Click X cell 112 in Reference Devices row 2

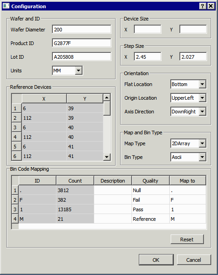[x=44, y=117]
